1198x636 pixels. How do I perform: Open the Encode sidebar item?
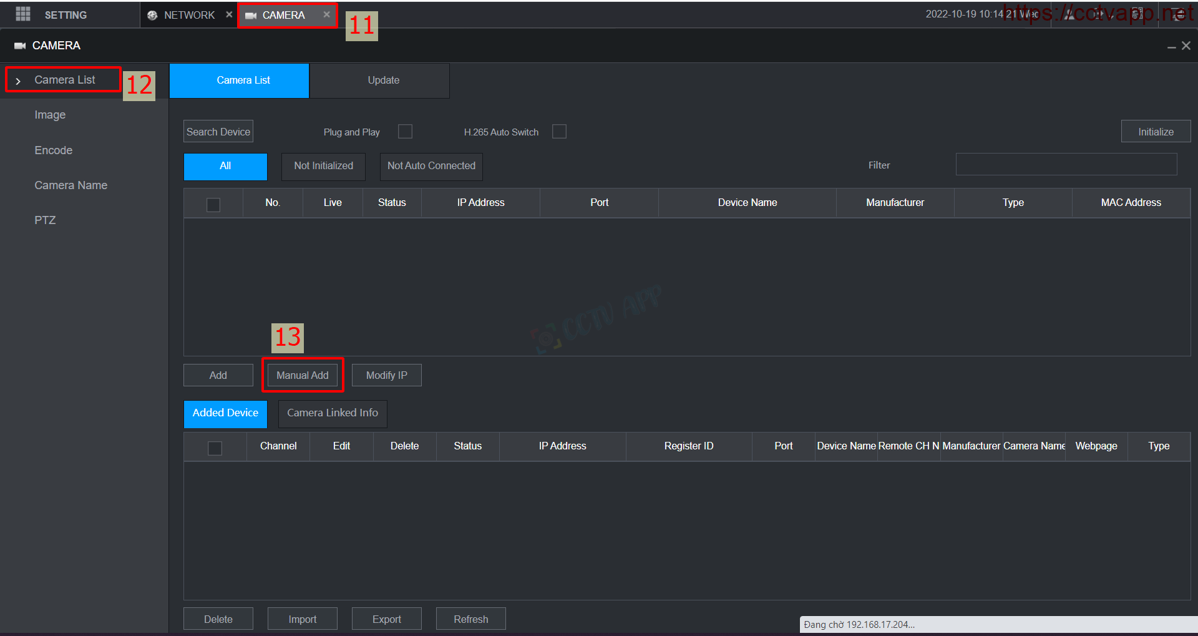(x=54, y=150)
